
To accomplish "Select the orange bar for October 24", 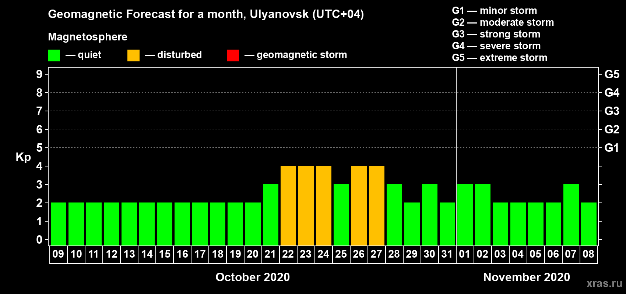I will point(324,205).
